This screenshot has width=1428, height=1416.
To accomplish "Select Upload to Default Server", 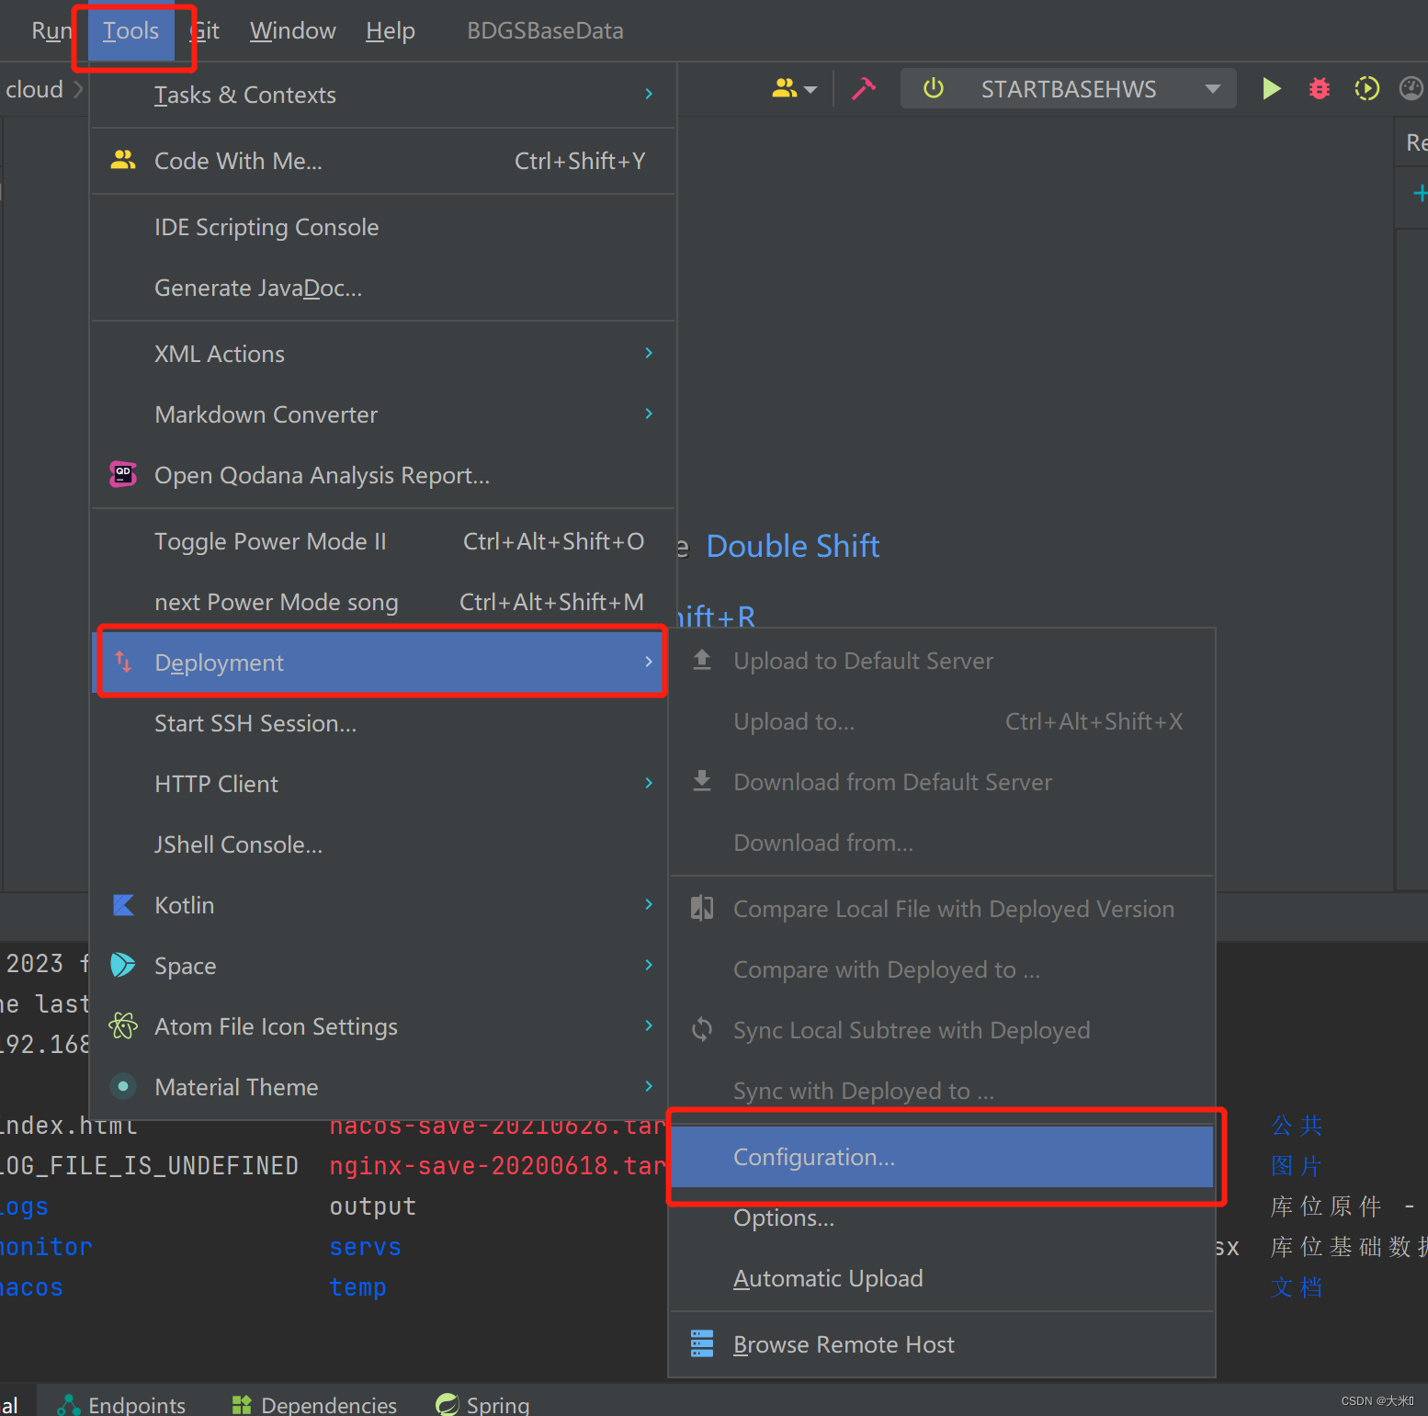I will point(862,661).
